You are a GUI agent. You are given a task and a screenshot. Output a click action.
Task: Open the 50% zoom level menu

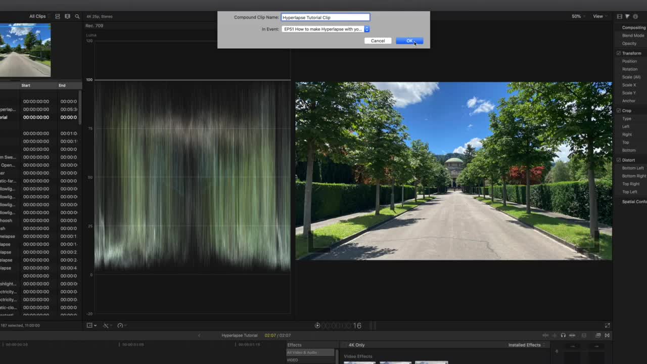(578, 16)
